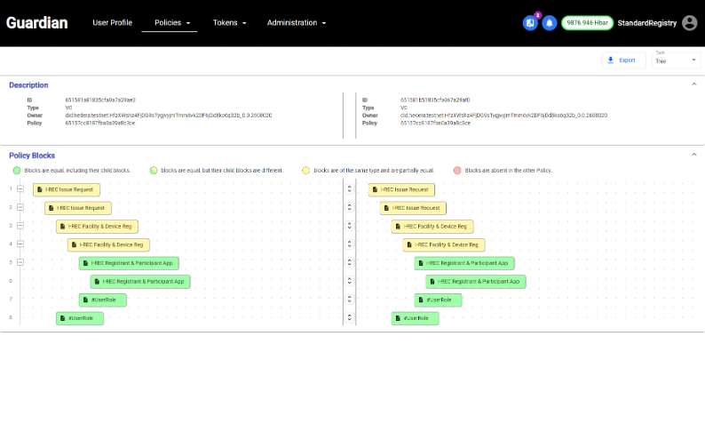Click the blue icon with badge 2

click(530, 23)
